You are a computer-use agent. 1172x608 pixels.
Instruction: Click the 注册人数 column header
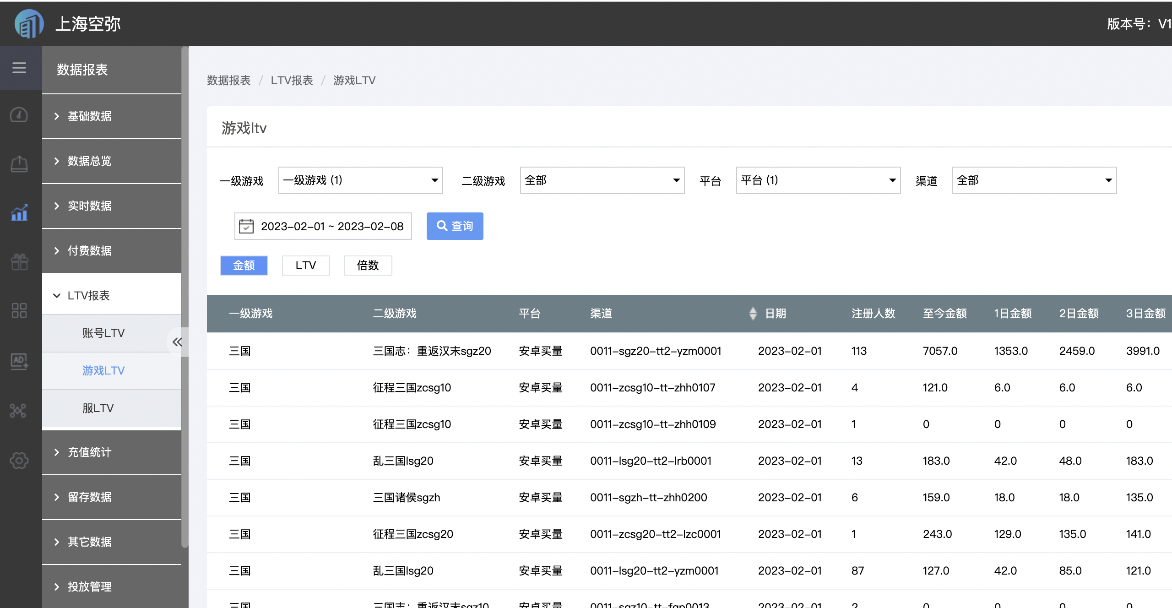point(874,314)
